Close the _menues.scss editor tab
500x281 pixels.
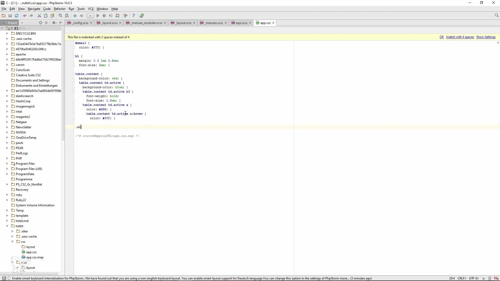[226, 23]
